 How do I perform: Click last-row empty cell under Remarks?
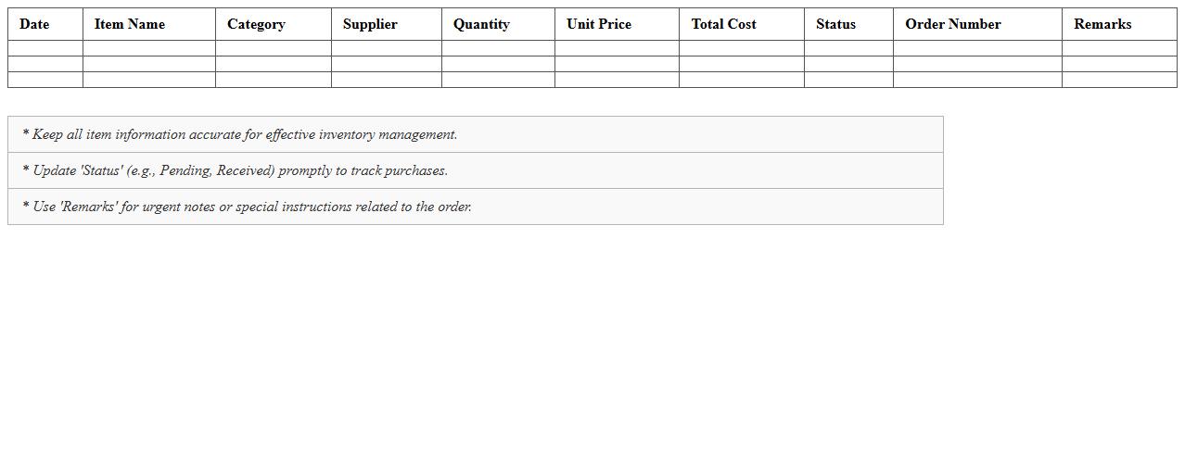tap(1119, 80)
